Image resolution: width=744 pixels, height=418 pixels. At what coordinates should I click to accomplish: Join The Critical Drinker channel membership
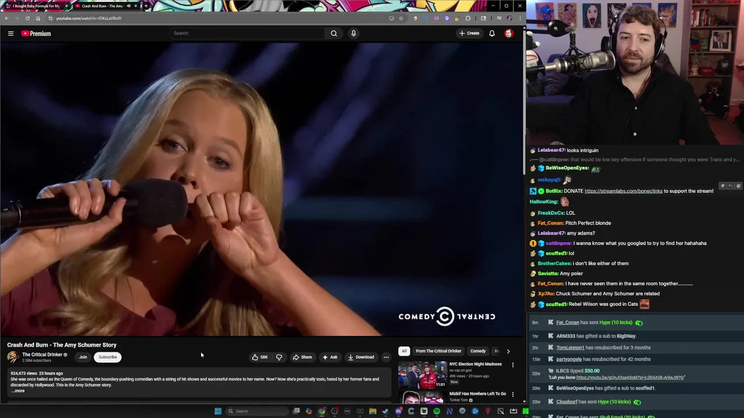(83, 357)
